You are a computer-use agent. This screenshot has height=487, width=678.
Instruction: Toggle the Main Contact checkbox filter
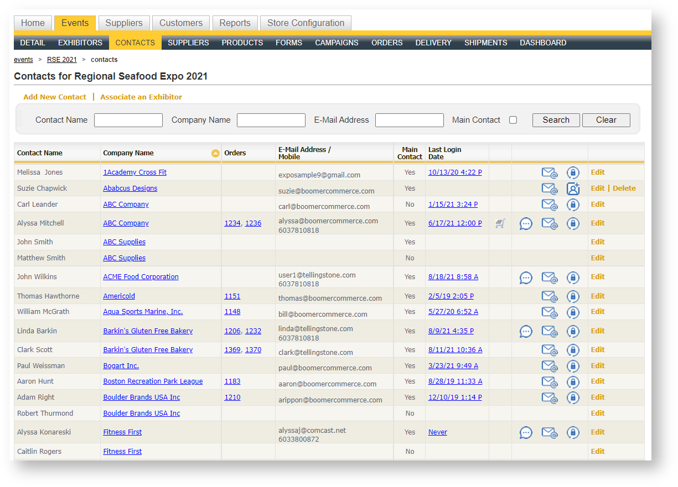[513, 120]
